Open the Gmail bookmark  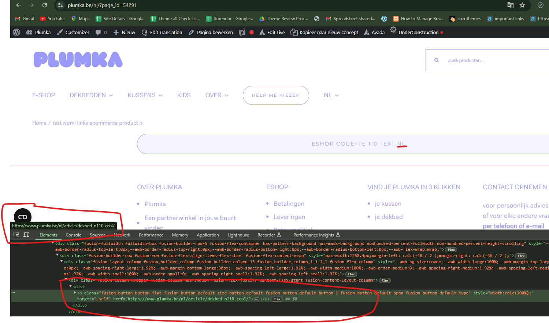point(24,19)
